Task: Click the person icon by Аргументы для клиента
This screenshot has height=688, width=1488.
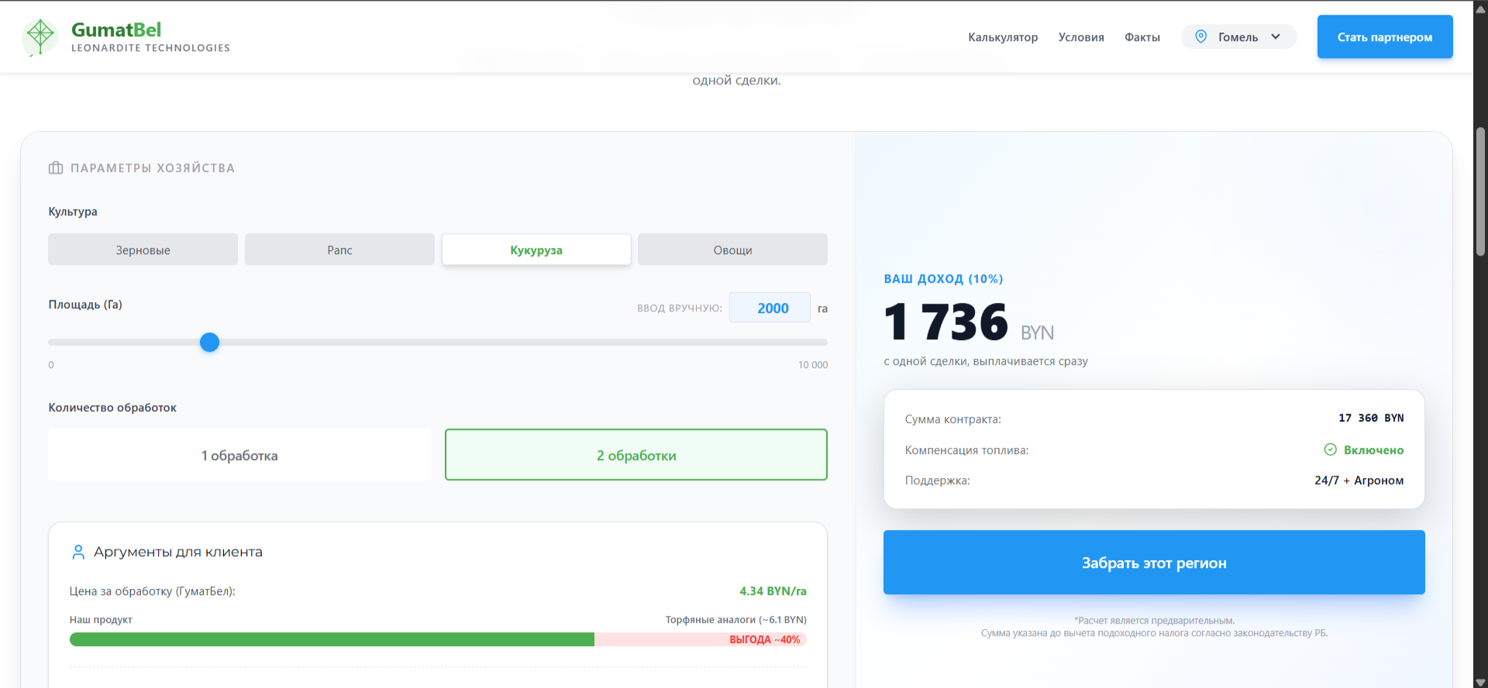Action: [x=78, y=552]
